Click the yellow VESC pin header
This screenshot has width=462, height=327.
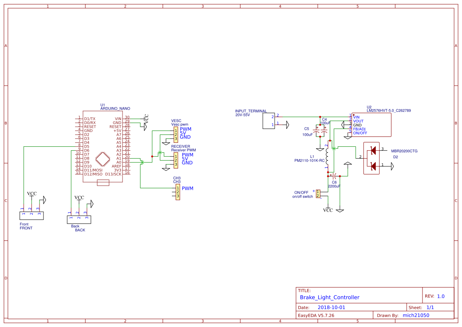176,135
